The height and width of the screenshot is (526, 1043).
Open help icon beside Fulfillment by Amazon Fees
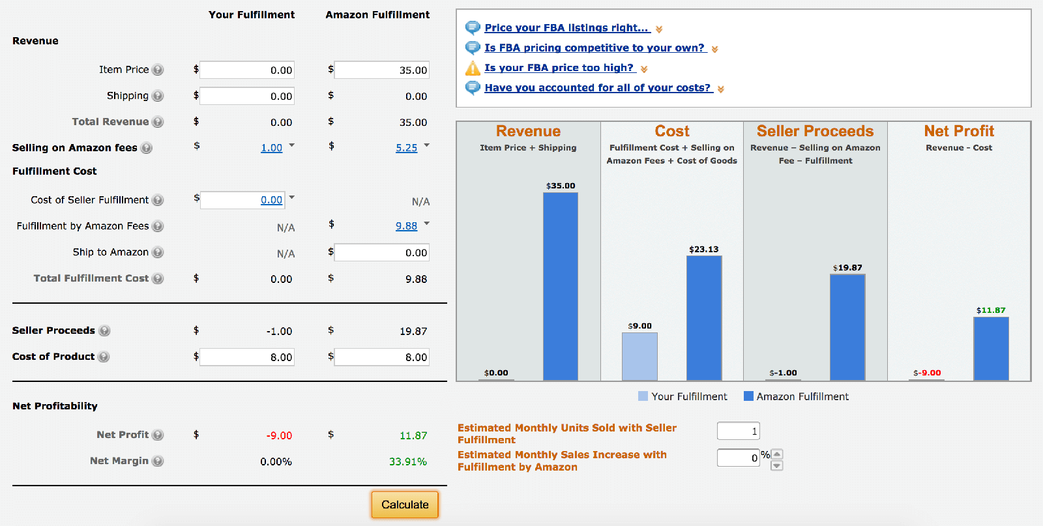(158, 226)
